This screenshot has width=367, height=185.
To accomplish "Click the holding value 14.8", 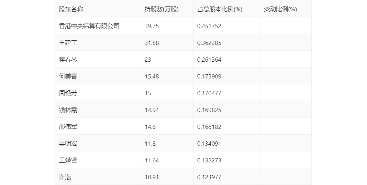I will (x=150, y=127).
